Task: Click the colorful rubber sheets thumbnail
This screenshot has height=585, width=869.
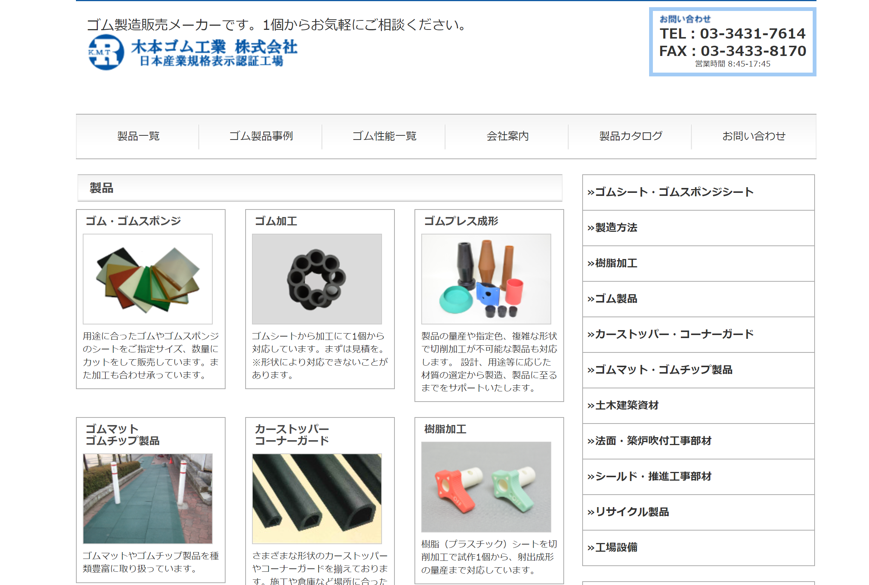Action: [x=148, y=279]
